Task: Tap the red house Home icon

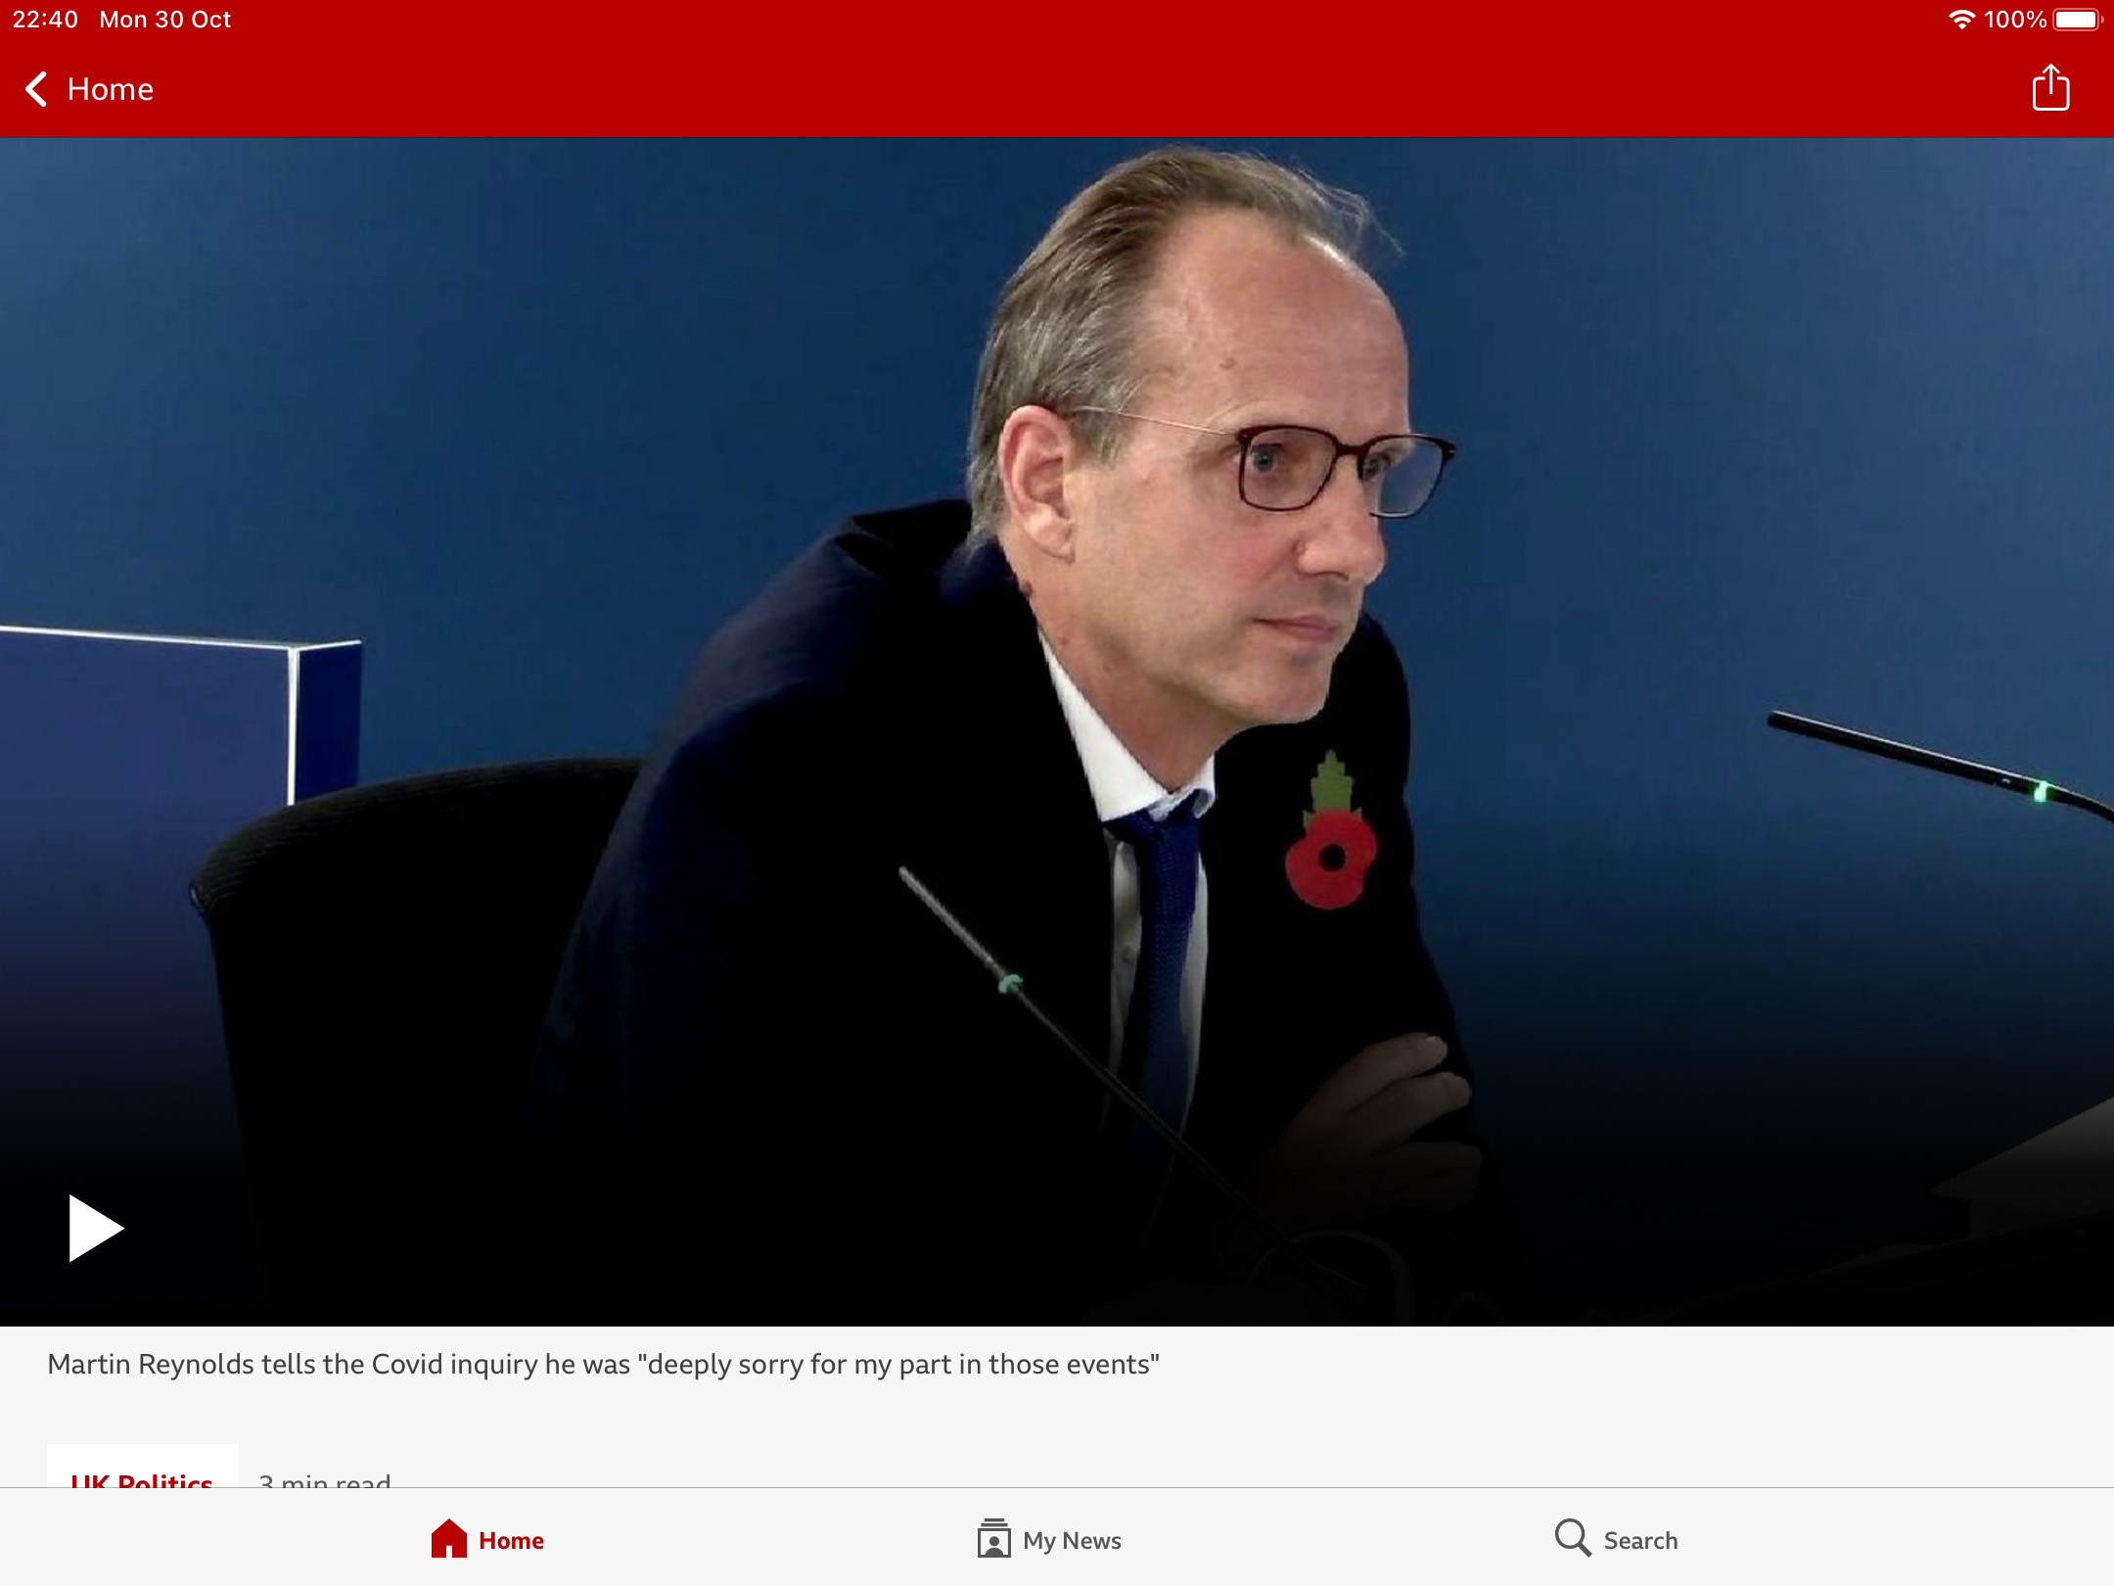Action: [x=449, y=1538]
